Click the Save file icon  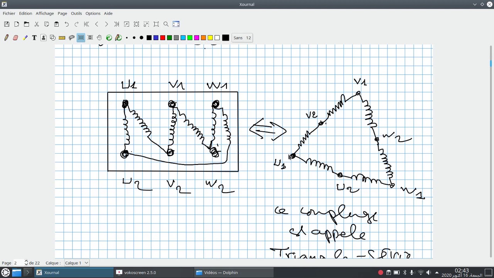point(7,24)
